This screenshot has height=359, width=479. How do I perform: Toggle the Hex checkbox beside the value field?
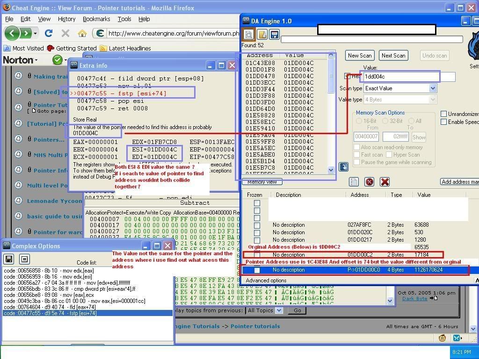click(x=348, y=76)
